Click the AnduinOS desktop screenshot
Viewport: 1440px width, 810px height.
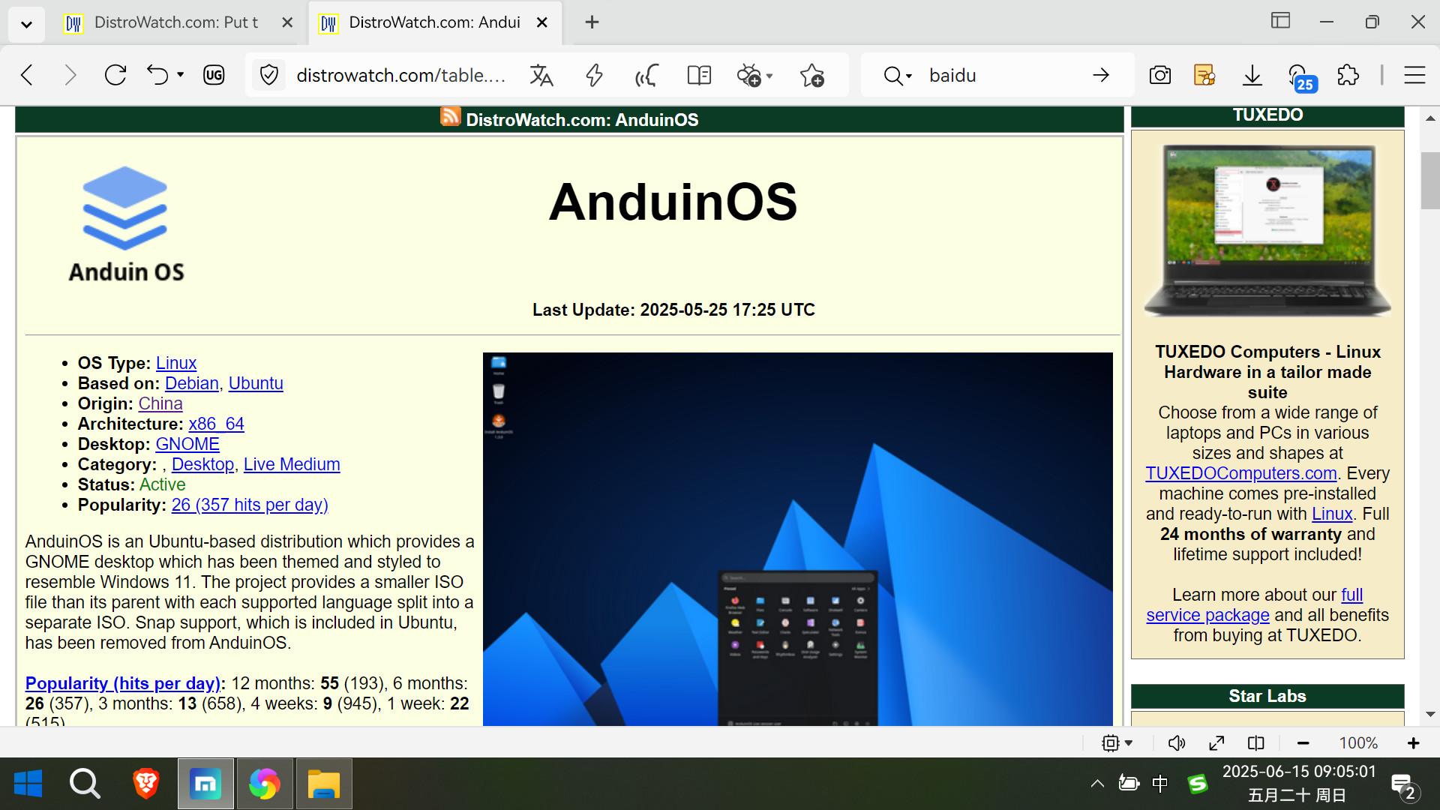pos(798,539)
